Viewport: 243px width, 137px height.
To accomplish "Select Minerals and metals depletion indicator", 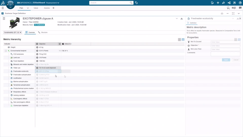I will click(x=23, y=64).
